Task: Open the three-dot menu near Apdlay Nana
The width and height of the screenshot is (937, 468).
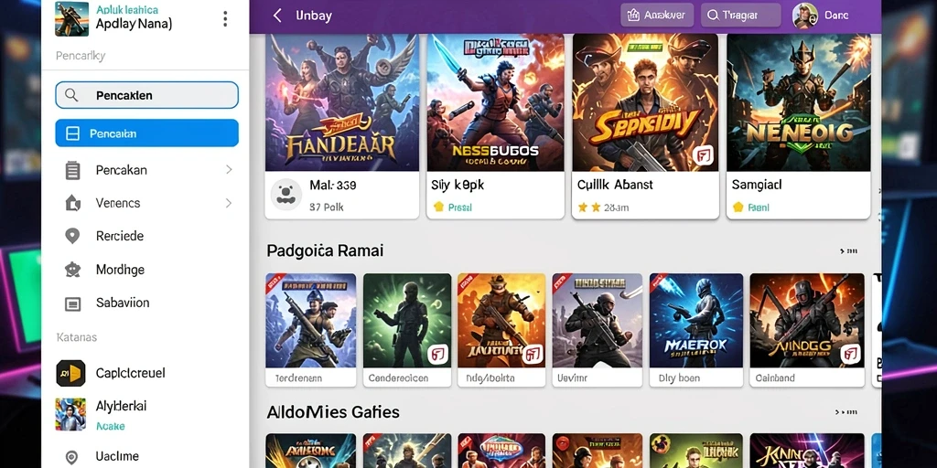Action: pyautogui.click(x=225, y=19)
